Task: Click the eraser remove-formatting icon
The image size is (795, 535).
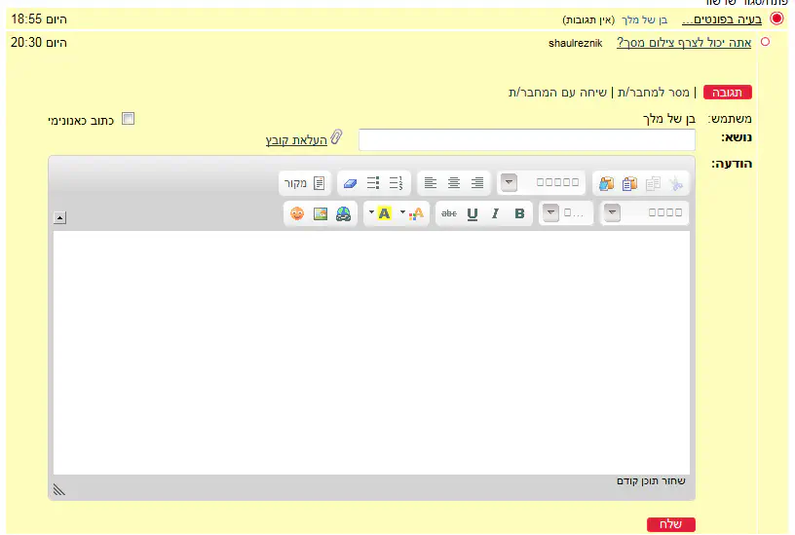Action: click(x=350, y=183)
